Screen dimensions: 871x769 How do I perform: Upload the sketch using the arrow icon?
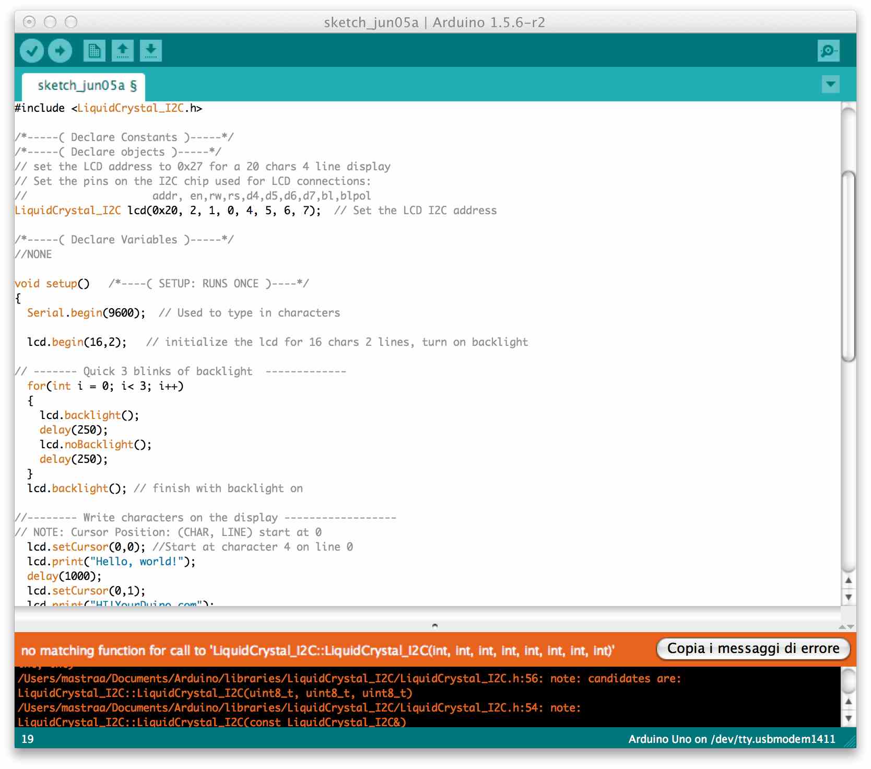60,51
